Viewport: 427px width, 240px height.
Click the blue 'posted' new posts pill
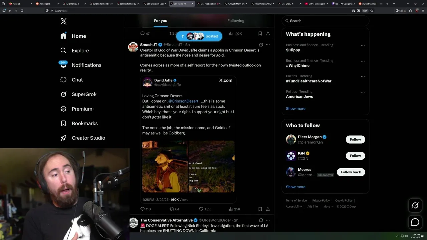[199, 36]
